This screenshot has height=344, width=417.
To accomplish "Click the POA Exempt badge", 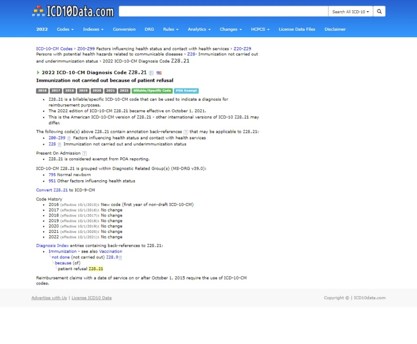I will click(187, 91).
